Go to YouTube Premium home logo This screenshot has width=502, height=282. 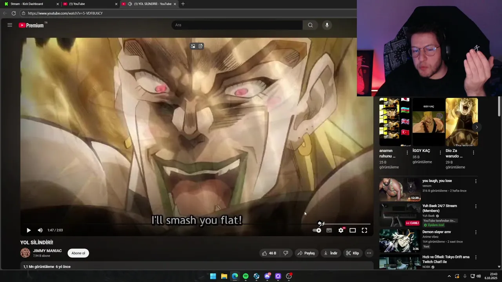pyautogui.click(x=31, y=25)
